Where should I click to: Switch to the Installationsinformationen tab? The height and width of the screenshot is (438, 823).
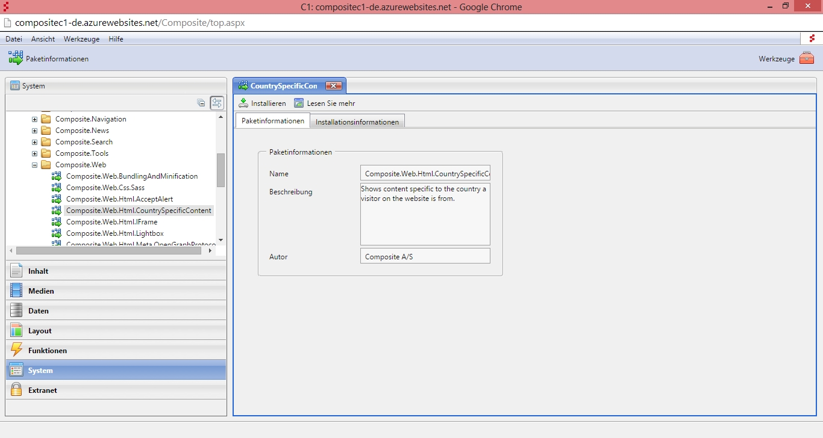coord(357,122)
